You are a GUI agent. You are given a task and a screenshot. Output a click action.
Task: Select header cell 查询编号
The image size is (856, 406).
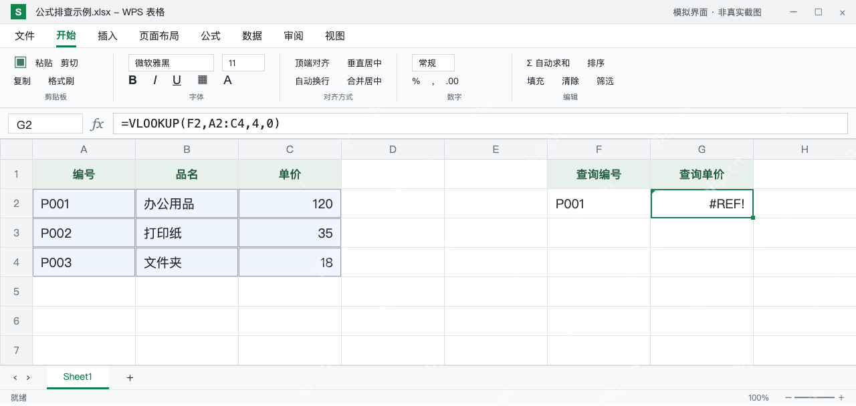click(599, 174)
